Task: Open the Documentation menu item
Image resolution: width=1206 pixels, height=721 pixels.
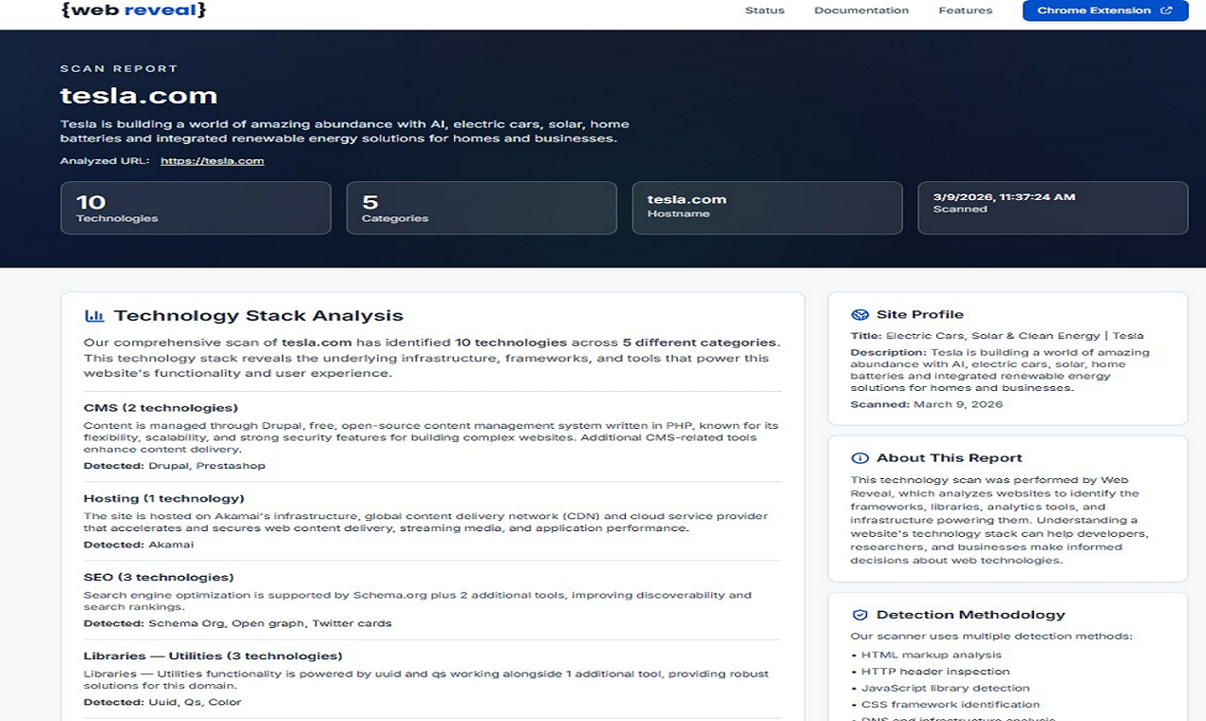Action: pos(861,10)
